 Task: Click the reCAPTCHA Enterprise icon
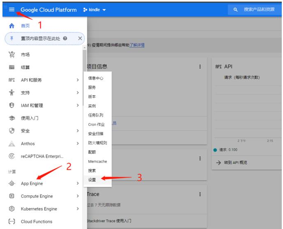tap(12, 156)
